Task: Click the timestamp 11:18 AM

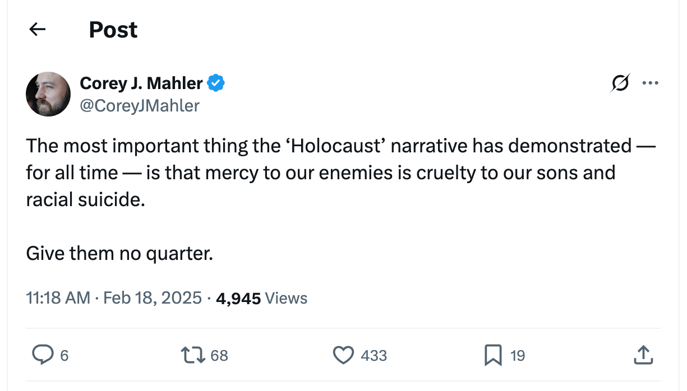Action: click(x=57, y=298)
